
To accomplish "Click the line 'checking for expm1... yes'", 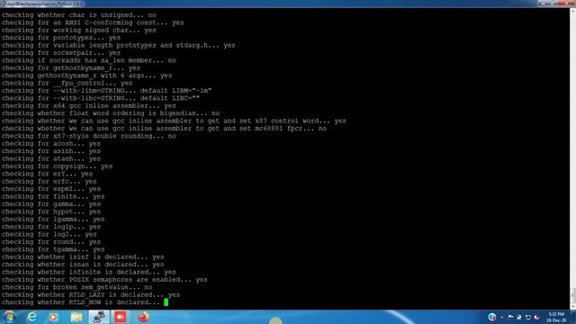I will 51,189.
